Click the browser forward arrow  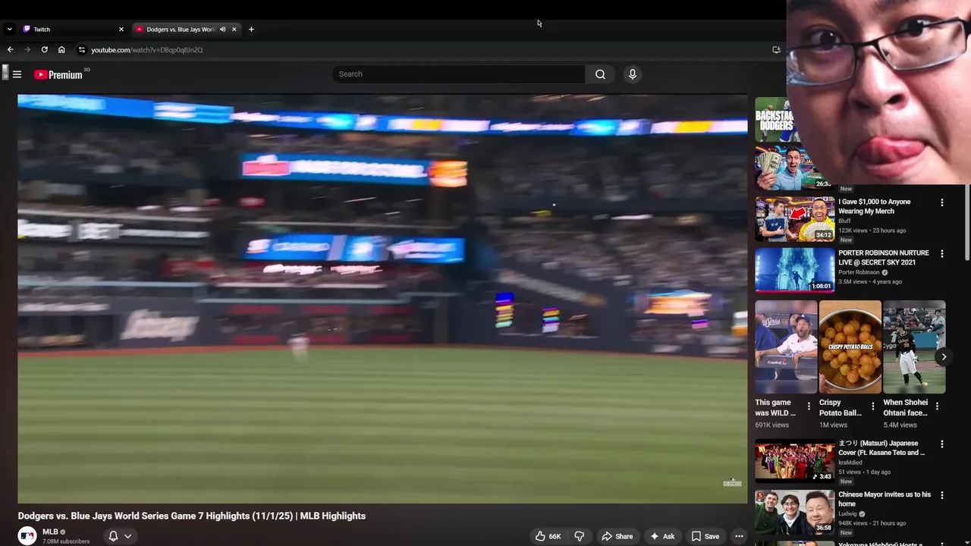click(27, 50)
